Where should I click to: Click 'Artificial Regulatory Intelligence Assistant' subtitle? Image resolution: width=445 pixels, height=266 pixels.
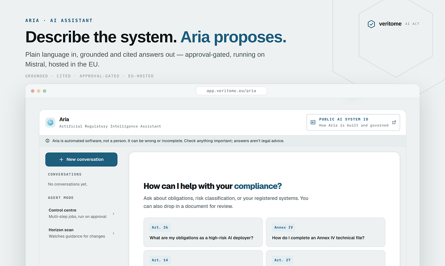point(110,126)
